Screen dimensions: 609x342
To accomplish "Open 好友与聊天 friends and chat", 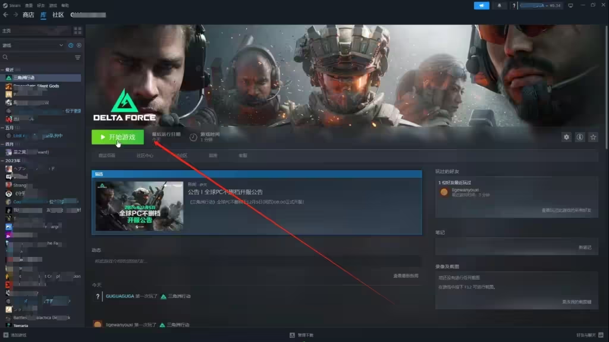I will (589, 335).
